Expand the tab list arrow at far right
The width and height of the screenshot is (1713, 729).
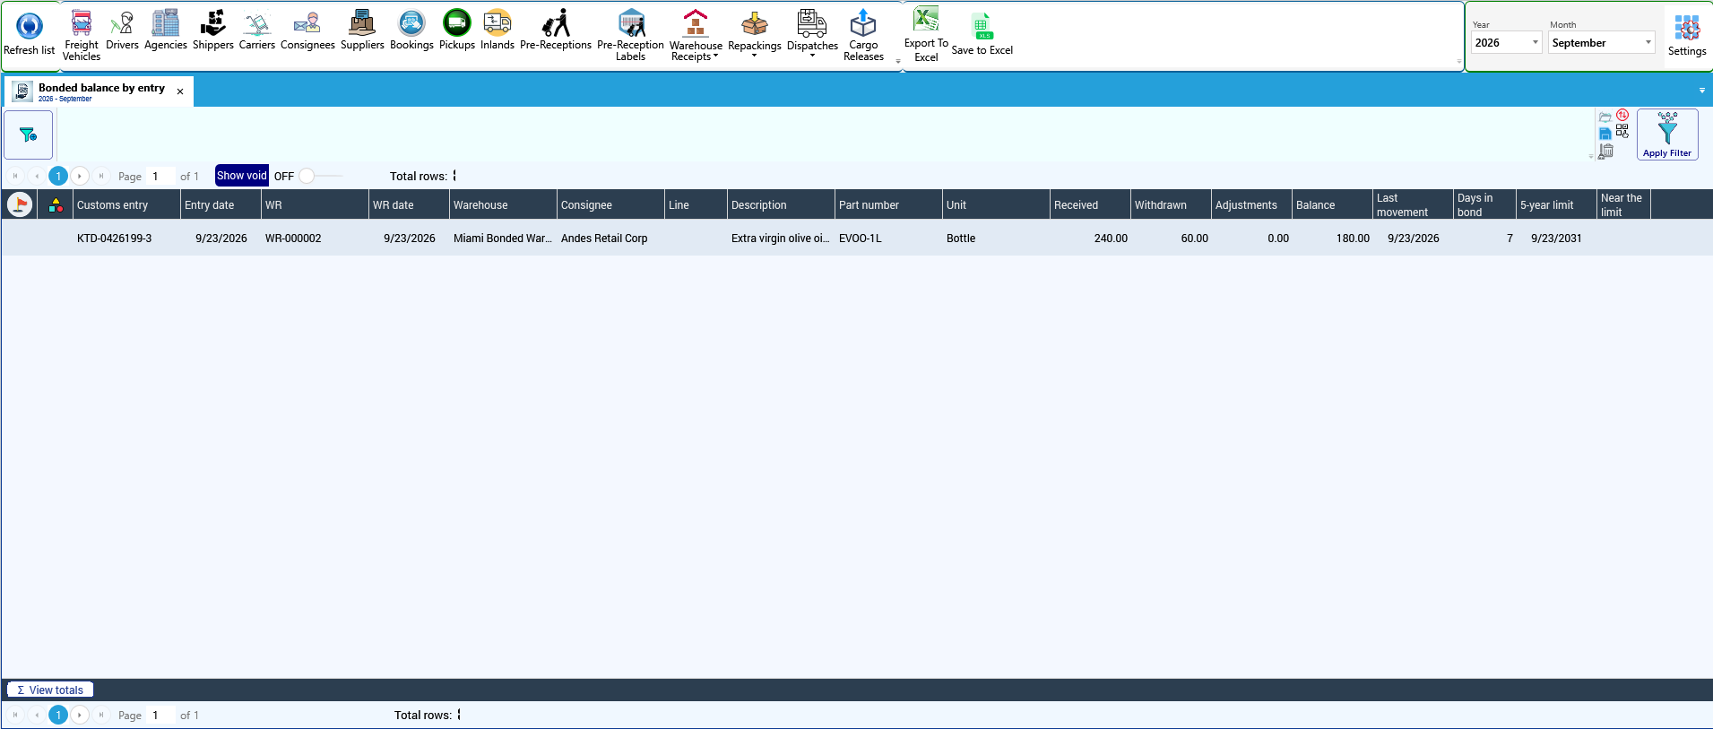[x=1702, y=91]
